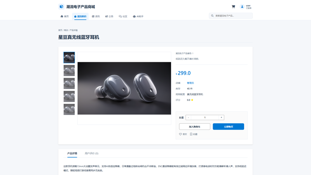This screenshot has width=311, height=175.
Task: Click the price 299.0 text
Action: (x=184, y=73)
